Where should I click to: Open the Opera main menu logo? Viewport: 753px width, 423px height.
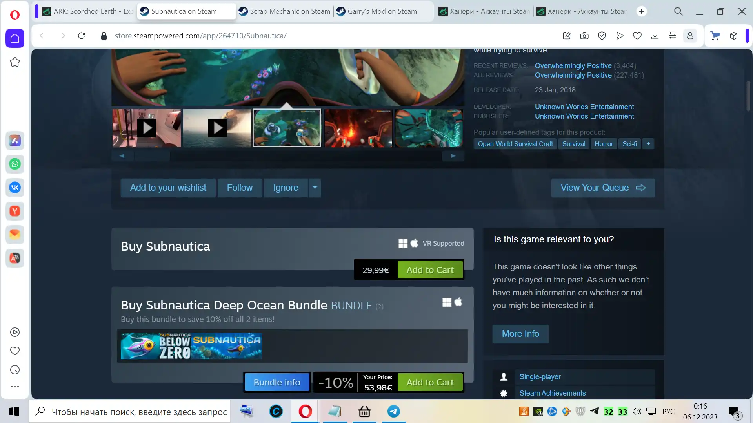(x=15, y=15)
